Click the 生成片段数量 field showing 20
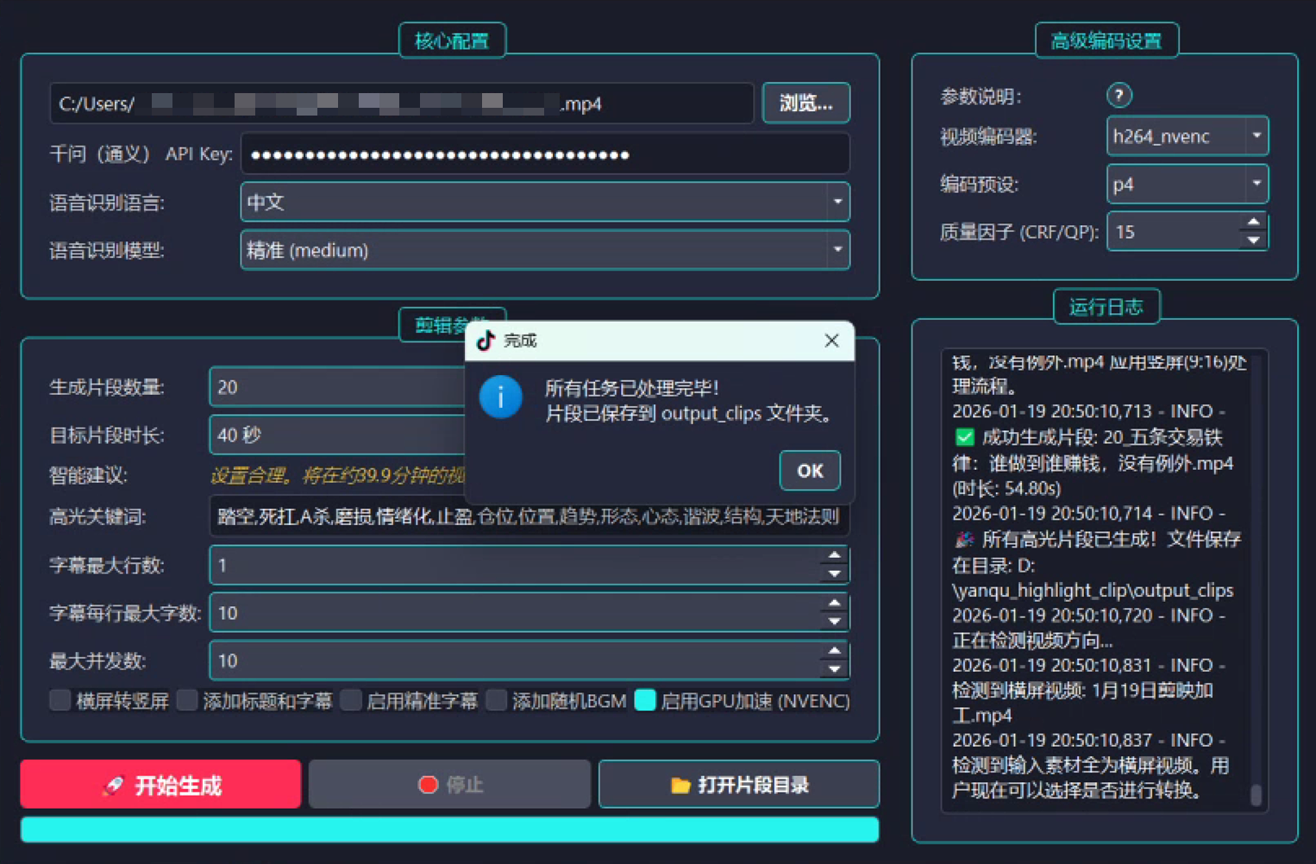1316x864 pixels. [x=338, y=386]
